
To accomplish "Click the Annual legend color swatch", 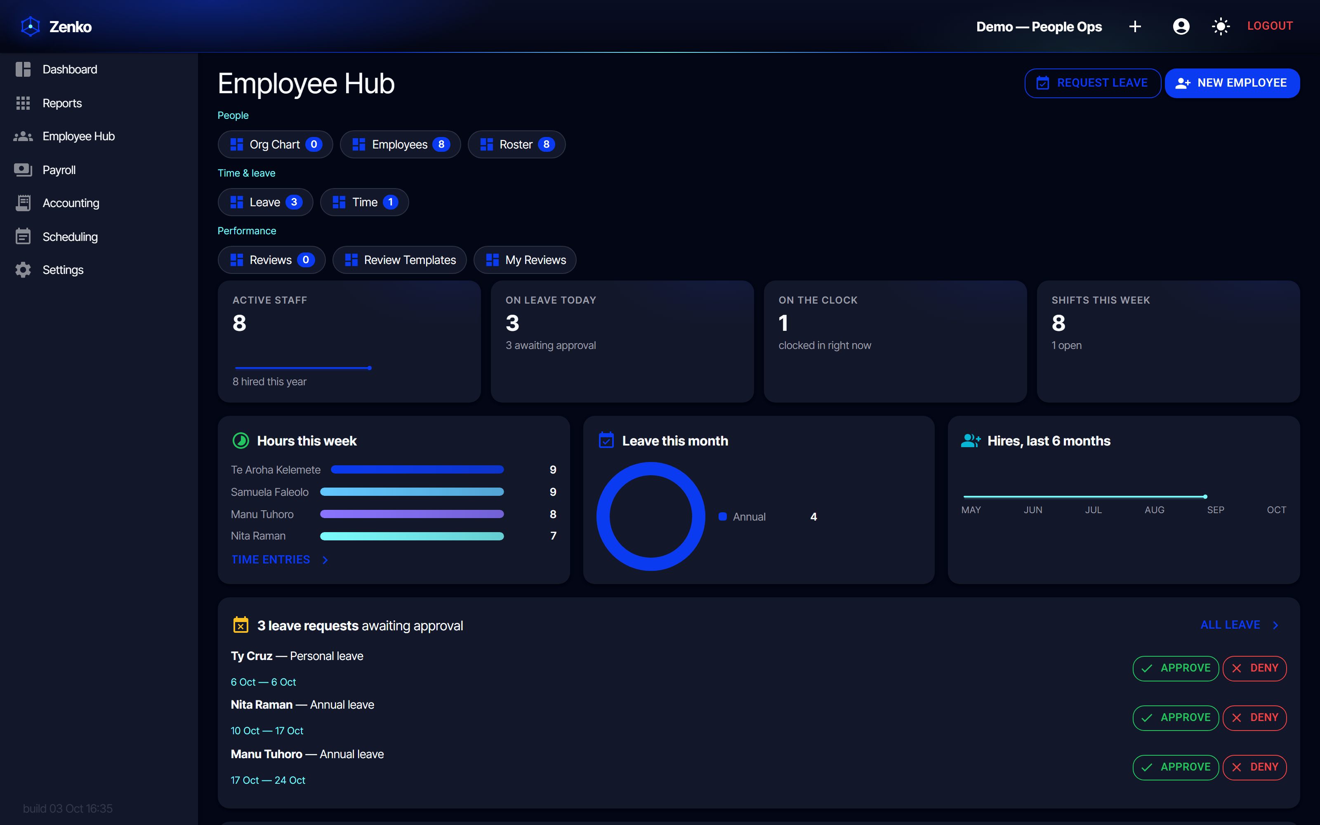I will coord(722,516).
